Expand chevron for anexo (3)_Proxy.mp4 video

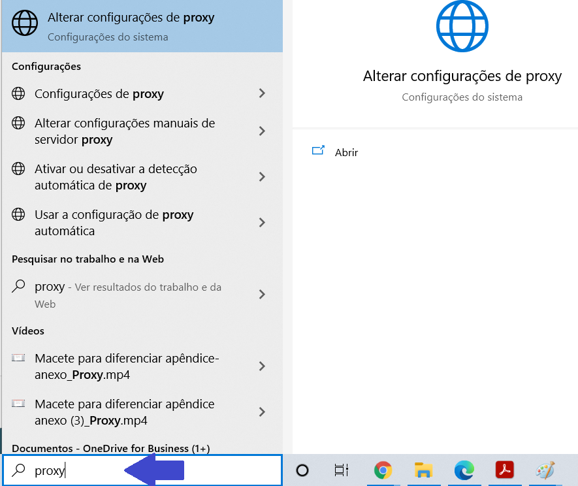coord(262,412)
